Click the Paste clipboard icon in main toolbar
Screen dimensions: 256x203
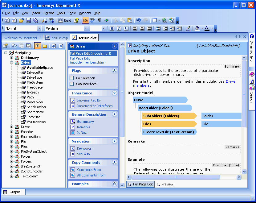tap(130, 20)
